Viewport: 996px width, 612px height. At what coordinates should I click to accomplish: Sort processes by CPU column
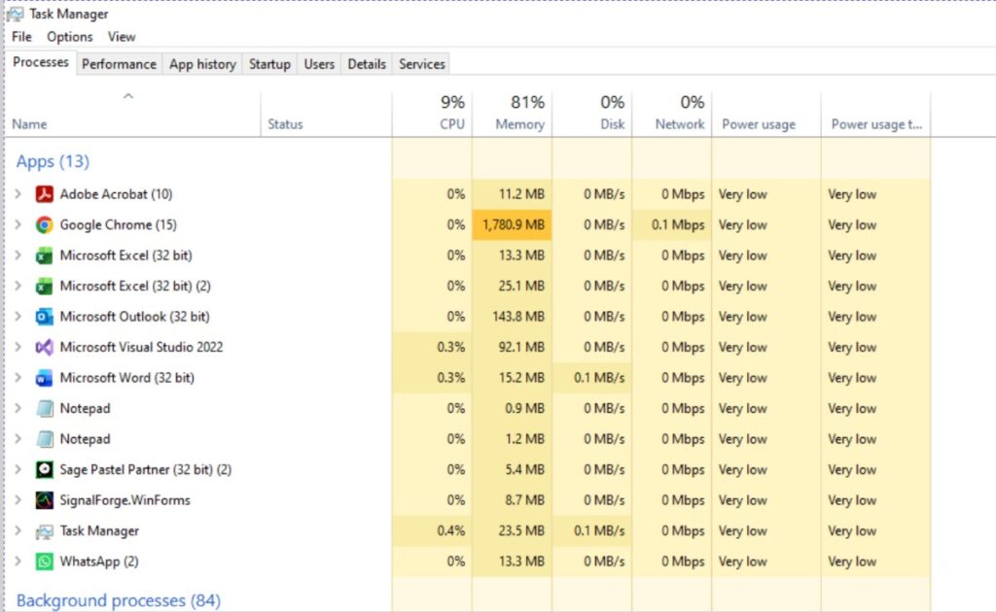[x=432, y=114]
